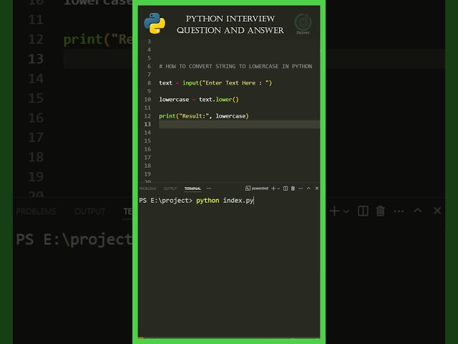Click line number 8 in center editor gutter
Image resolution: width=458 pixels, height=344 pixels.
pos(149,83)
